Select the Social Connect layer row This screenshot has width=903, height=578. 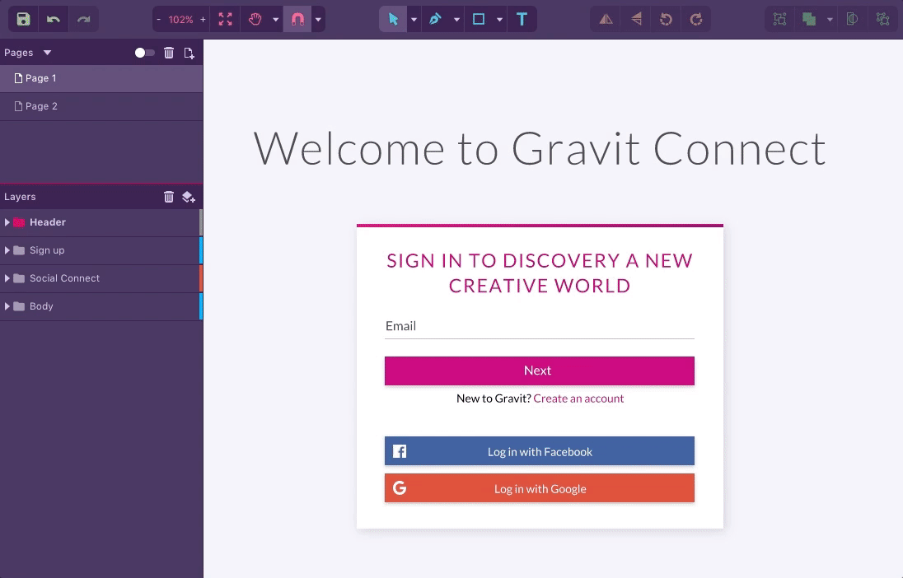point(100,278)
